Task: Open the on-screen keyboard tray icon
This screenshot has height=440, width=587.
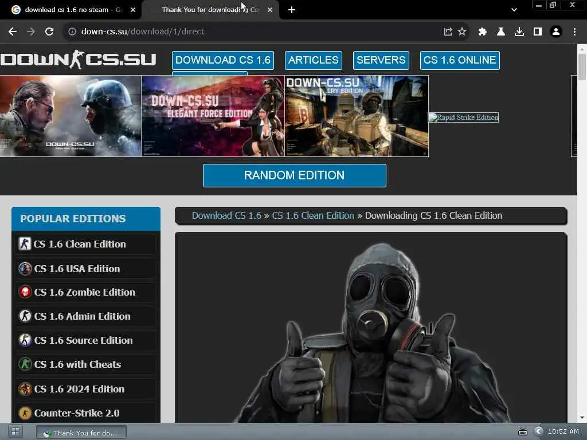Action: click(x=523, y=432)
